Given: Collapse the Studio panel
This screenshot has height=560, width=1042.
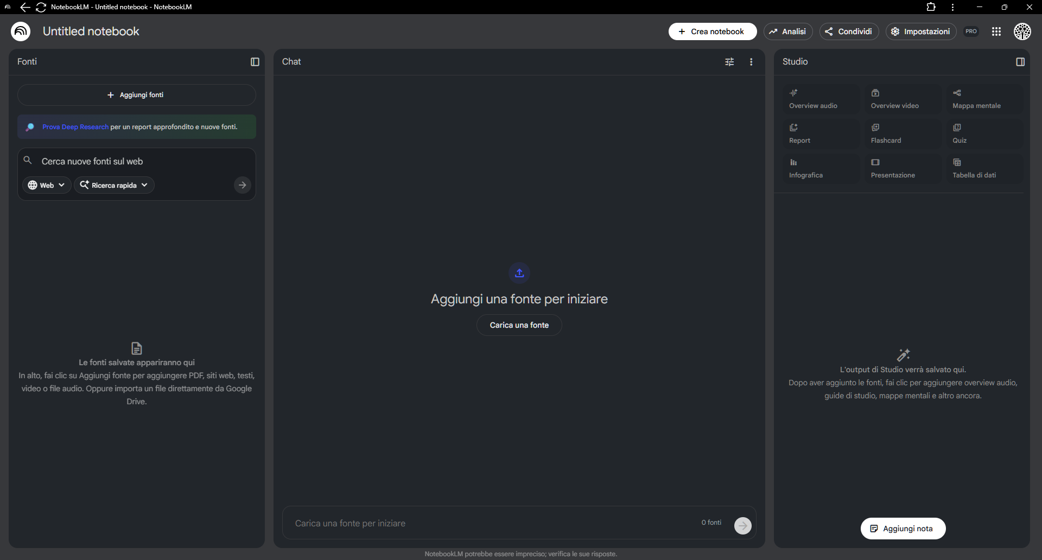Looking at the screenshot, I should tap(1020, 62).
